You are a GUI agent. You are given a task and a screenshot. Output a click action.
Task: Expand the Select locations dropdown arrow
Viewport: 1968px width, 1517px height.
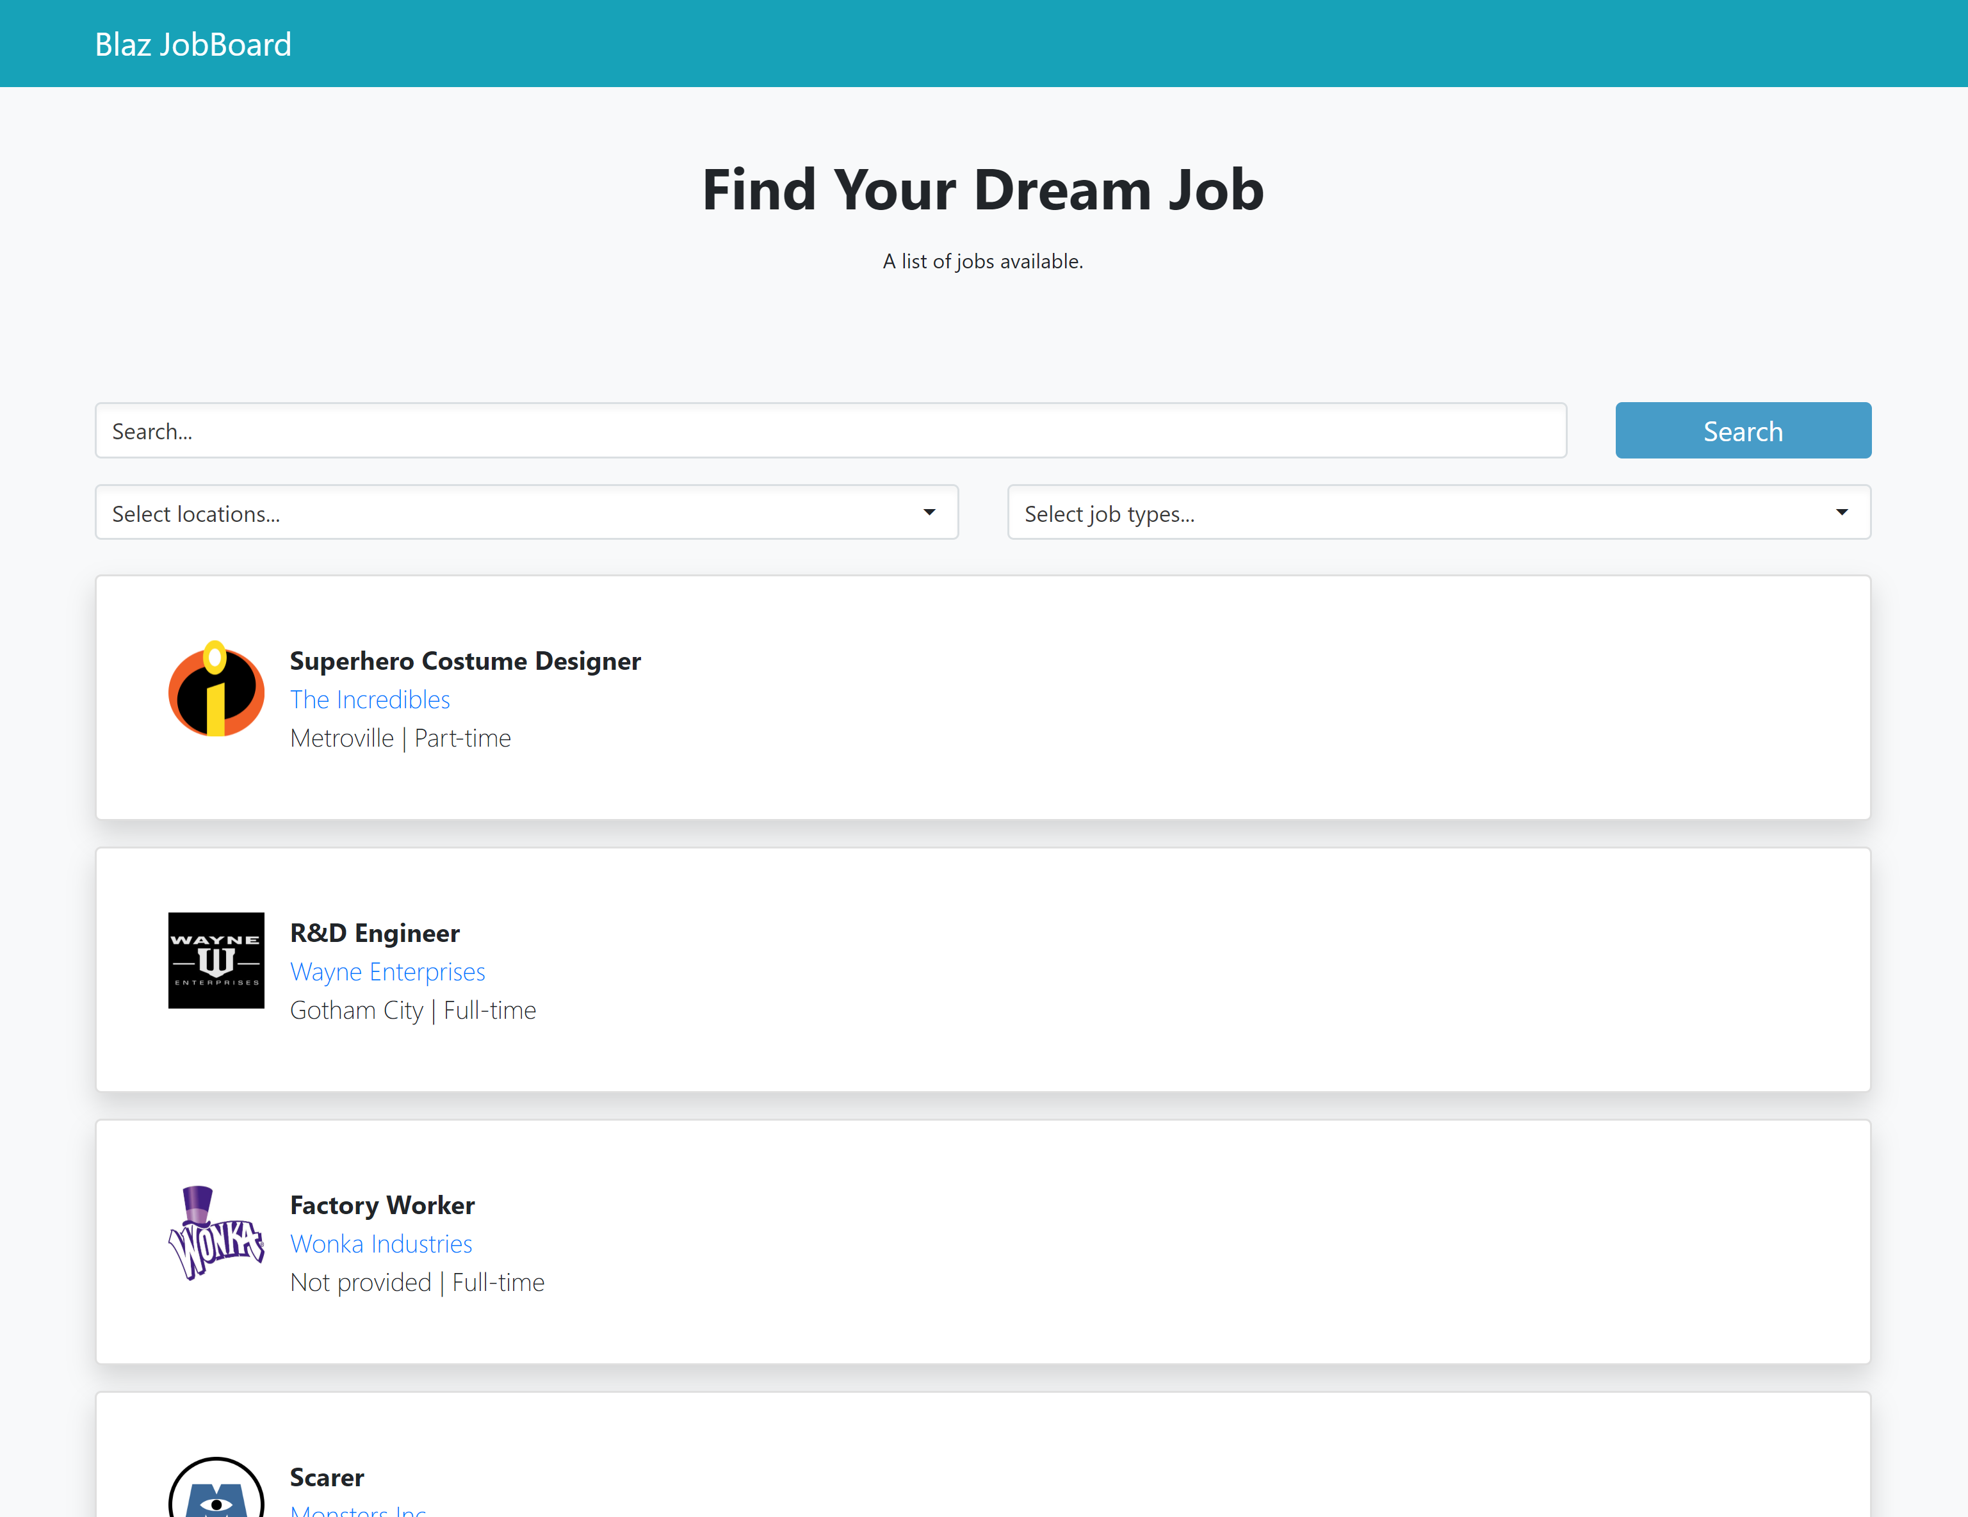click(929, 512)
